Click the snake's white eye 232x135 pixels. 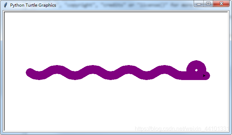[196, 70]
